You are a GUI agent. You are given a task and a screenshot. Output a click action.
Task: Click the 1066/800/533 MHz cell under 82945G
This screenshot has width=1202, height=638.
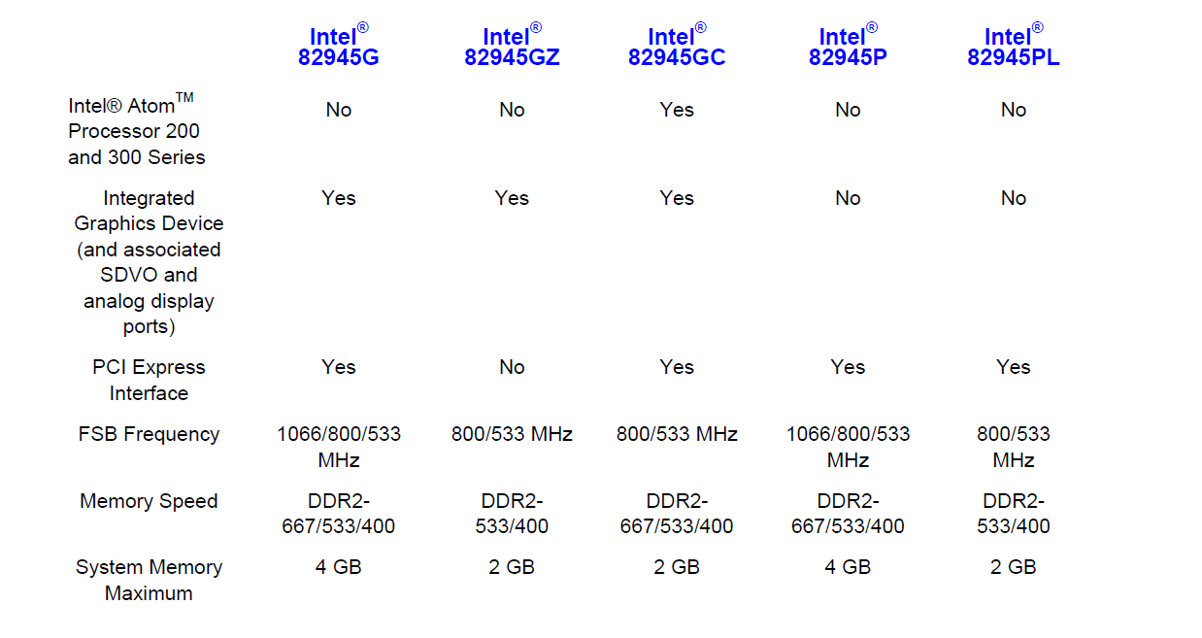coord(338,447)
